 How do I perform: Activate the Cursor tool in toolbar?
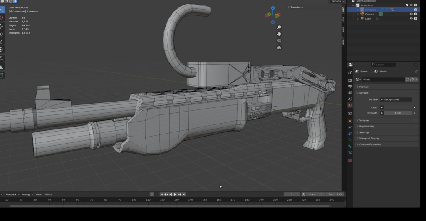point(1,18)
